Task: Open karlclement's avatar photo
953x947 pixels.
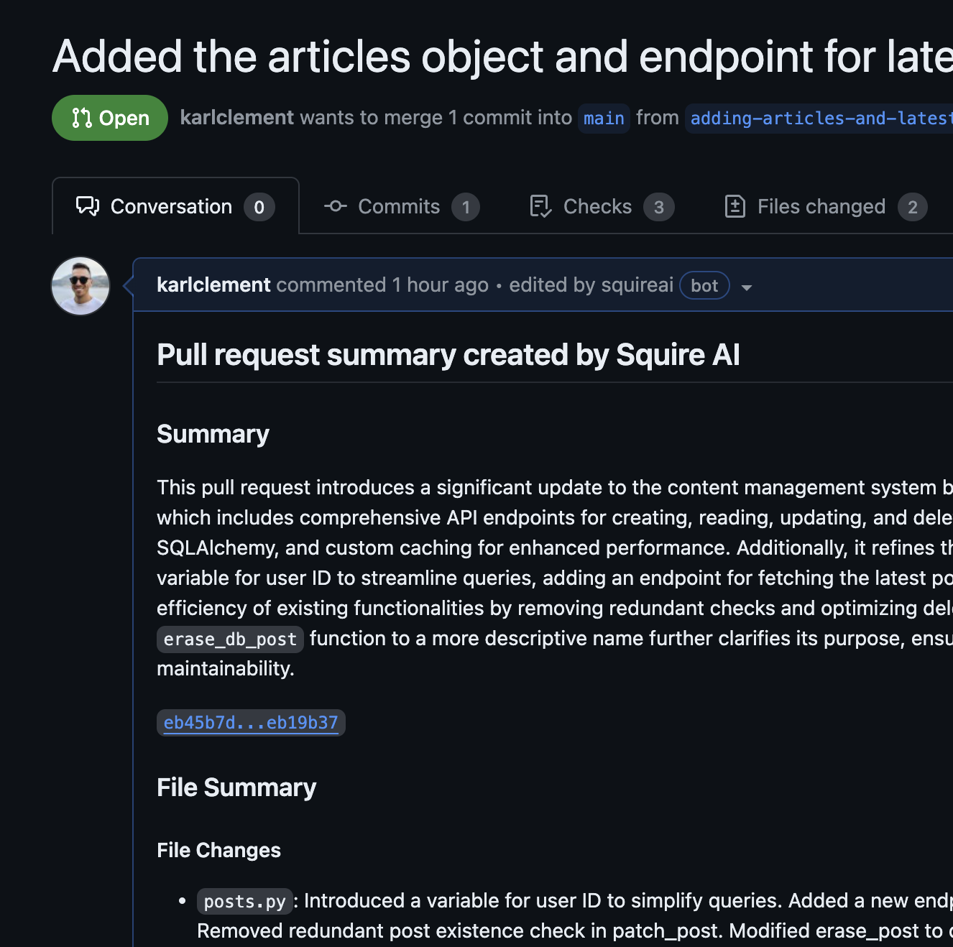Action: coord(80,286)
